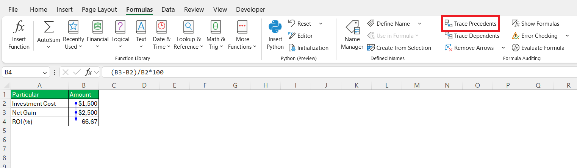Open Lookup & Reference functions
Image resolution: width=577 pixels, height=168 pixels.
188,35
